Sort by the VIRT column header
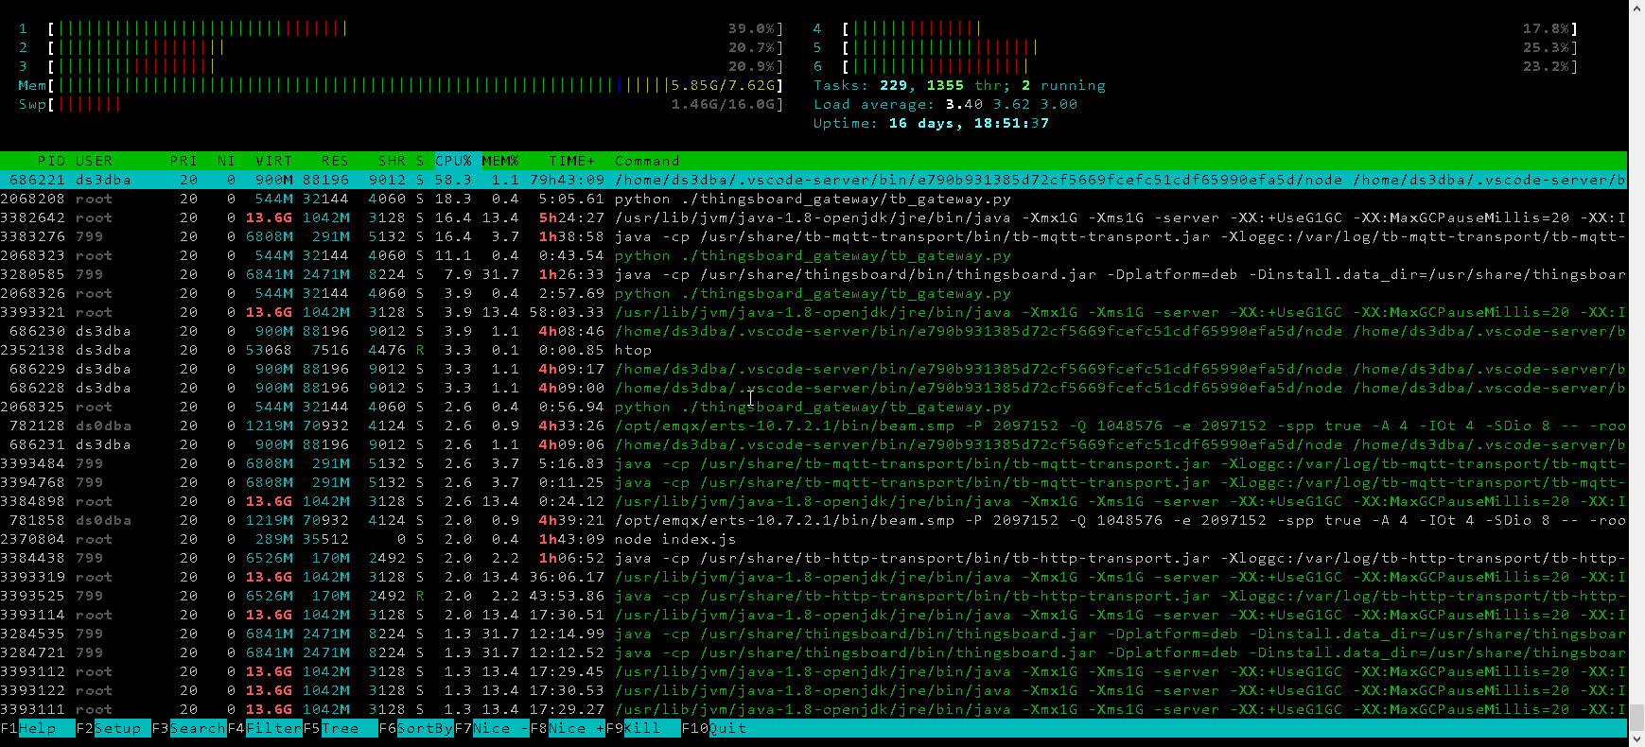Screen dimensions: 1645x747 coord(273,161)
